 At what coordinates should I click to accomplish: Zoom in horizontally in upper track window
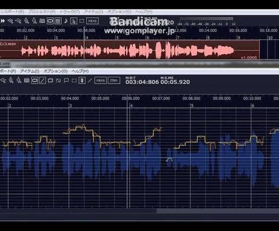(10, 21)
